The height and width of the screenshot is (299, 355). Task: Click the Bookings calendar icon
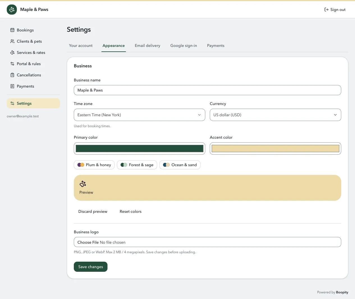pyautogui.click(x=12, y=30)
